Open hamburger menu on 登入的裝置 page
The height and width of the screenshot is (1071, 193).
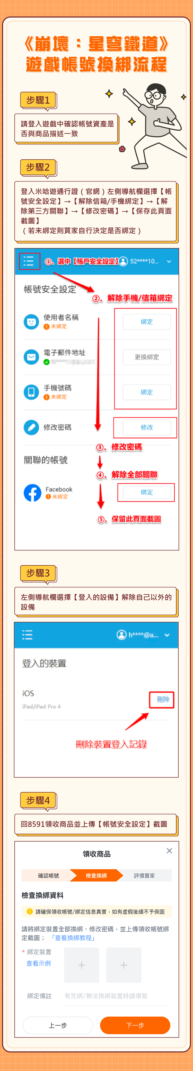point(27,635)
